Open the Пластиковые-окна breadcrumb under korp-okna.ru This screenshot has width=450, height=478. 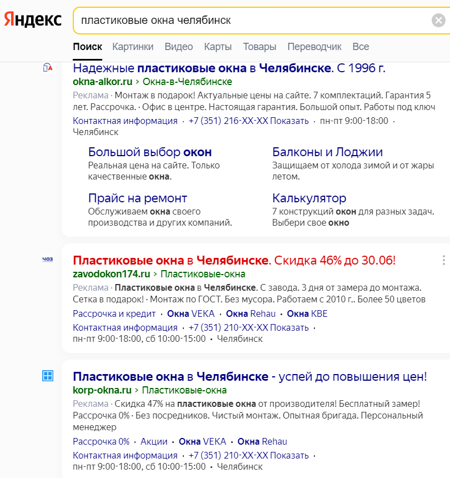(184, 390)
